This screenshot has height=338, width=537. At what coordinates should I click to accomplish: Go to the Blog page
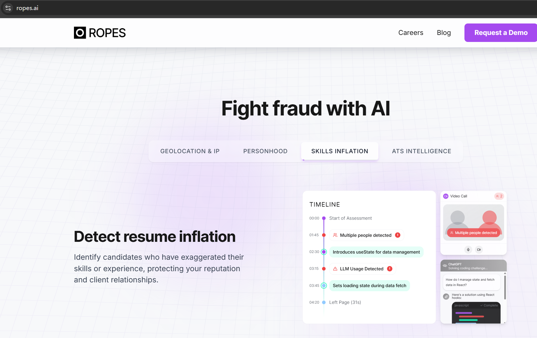coord(444,33)
